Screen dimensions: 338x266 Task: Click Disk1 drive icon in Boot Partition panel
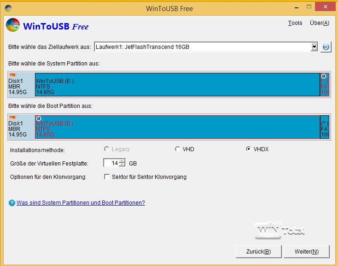click(x=12, y=118)
